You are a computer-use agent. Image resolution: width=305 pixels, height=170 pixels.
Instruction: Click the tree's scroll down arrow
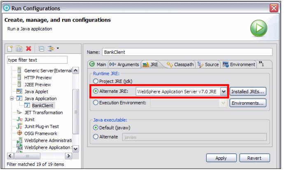(76, 149)
